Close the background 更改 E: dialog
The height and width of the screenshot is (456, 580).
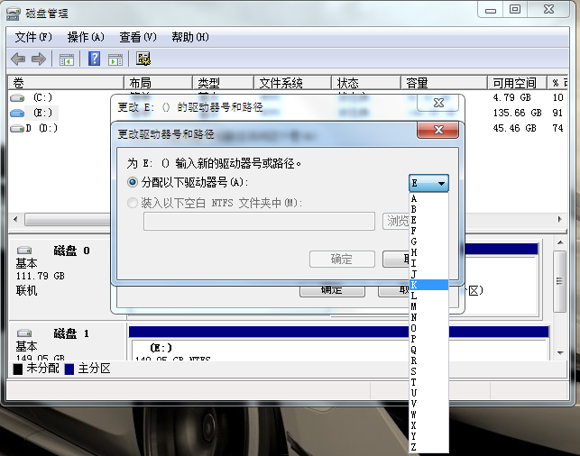pyautogui.click(x=438, y=103)
